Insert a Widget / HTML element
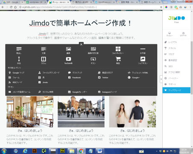 pos(138,73)
